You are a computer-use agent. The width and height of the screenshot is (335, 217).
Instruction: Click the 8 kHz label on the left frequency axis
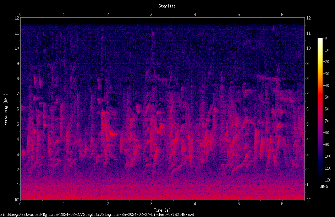[x=17, y=79]
